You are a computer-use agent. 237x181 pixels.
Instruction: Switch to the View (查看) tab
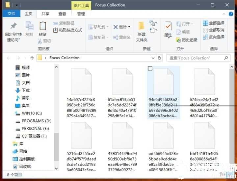62,14
